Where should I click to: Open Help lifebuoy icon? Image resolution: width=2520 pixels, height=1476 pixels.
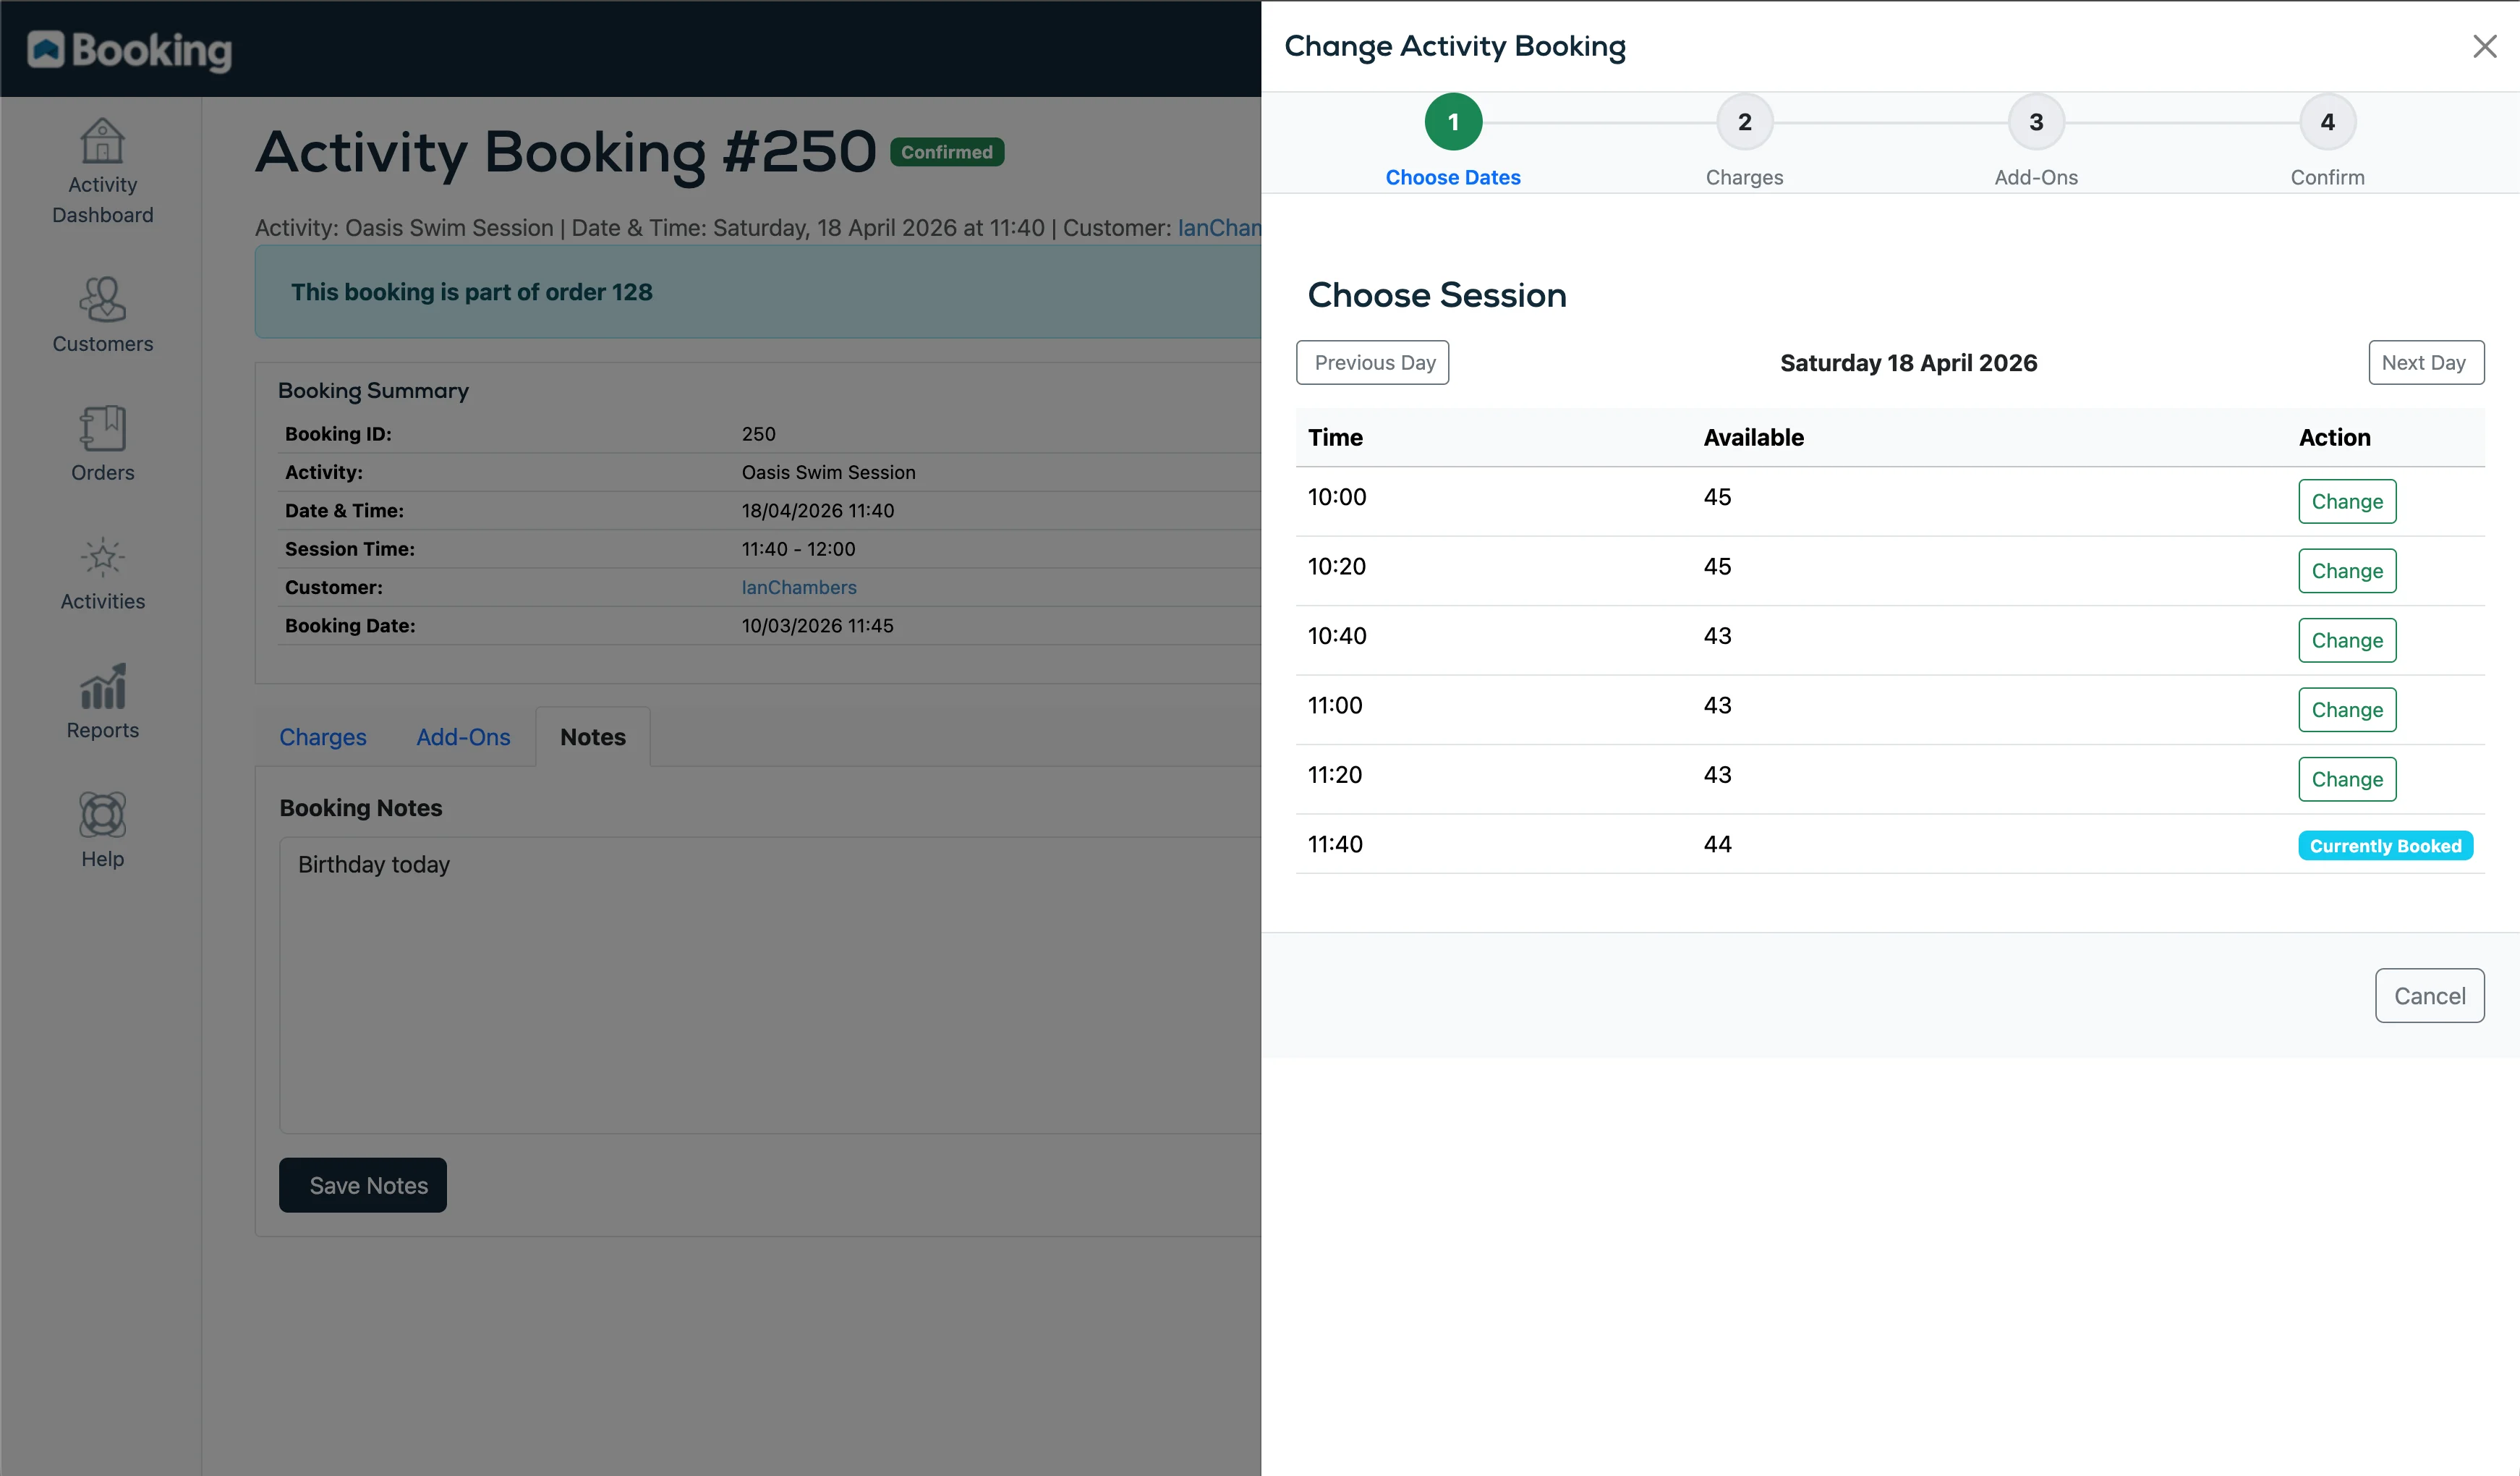tap(102, 815)
